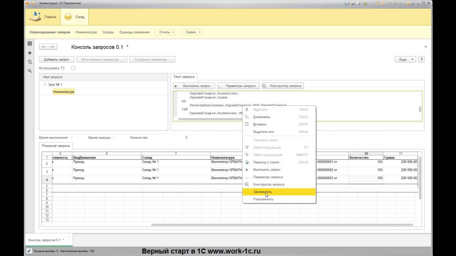Image resolution: width=456 pixels, height=256 pixels.
Task: Choose Копировать in the context menu
Action: (261, 117)
